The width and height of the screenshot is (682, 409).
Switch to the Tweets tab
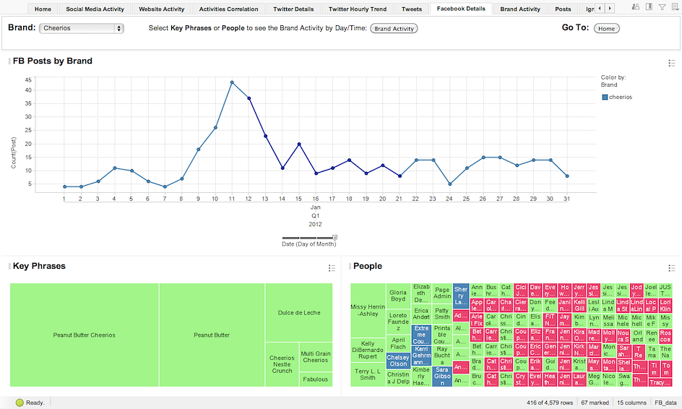pos(412,9)
